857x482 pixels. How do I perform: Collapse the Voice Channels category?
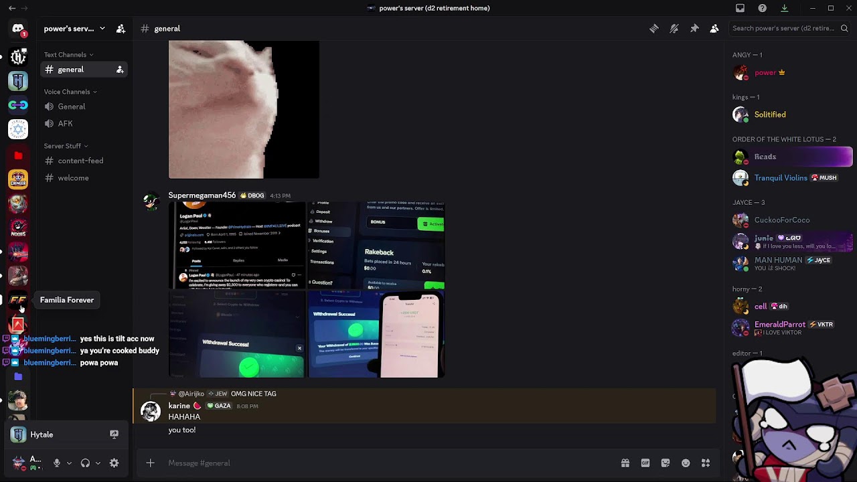(70, 92)
